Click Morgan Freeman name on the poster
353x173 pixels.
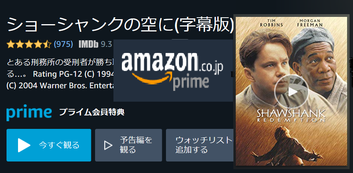[310, 23]
